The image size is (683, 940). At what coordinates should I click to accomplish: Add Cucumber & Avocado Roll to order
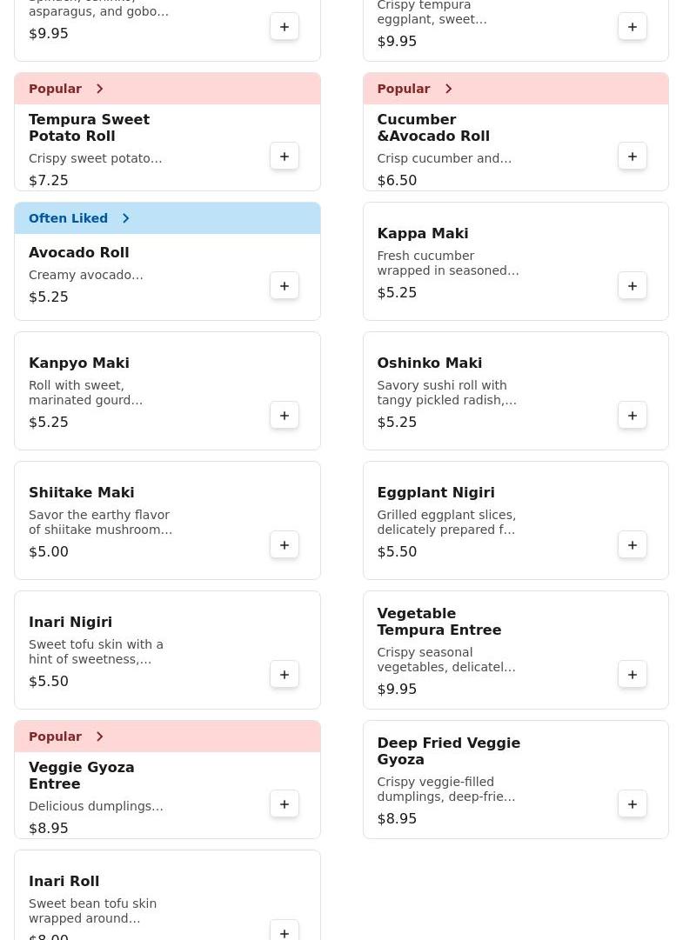633,157
